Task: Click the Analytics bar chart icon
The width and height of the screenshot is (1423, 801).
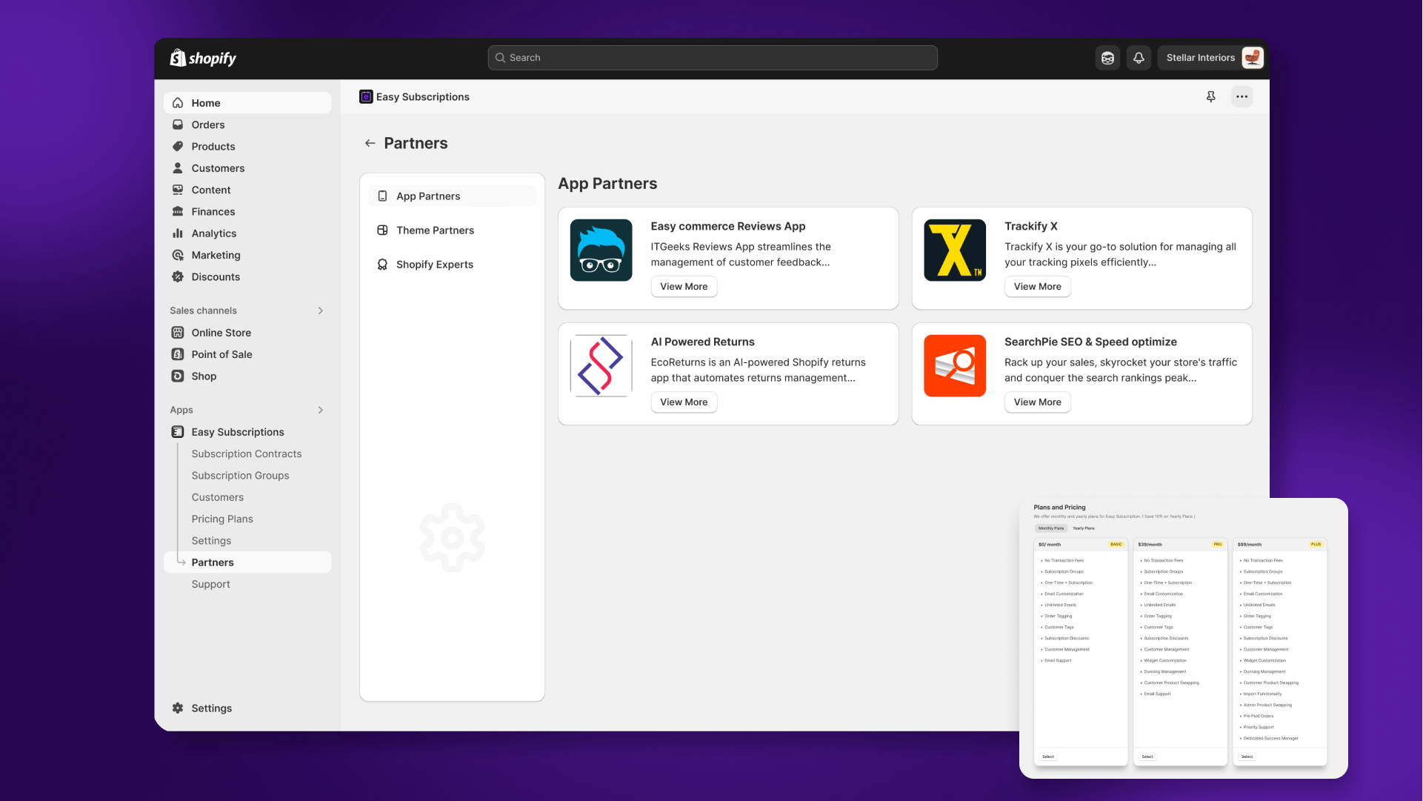Action: point(178,233)
